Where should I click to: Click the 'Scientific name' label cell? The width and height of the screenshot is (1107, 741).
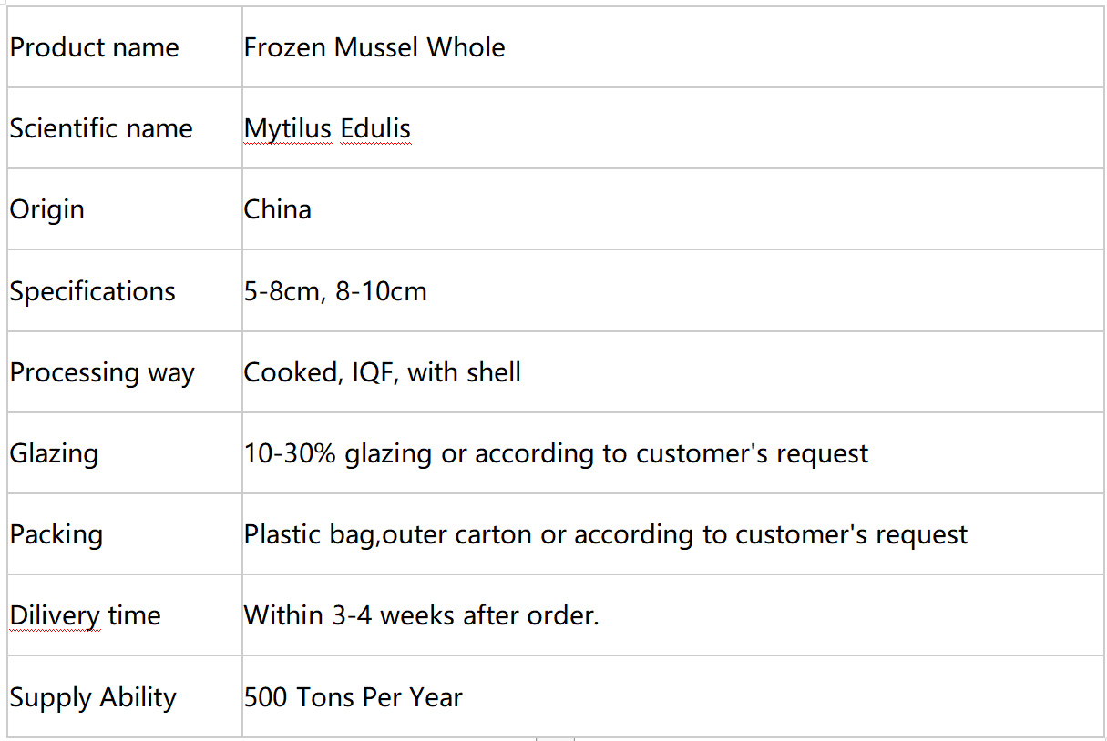pos(125,128)
